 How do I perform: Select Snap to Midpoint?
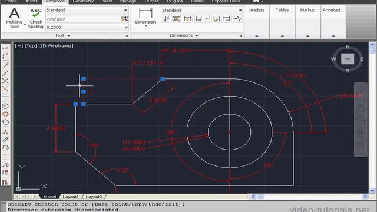5,73
